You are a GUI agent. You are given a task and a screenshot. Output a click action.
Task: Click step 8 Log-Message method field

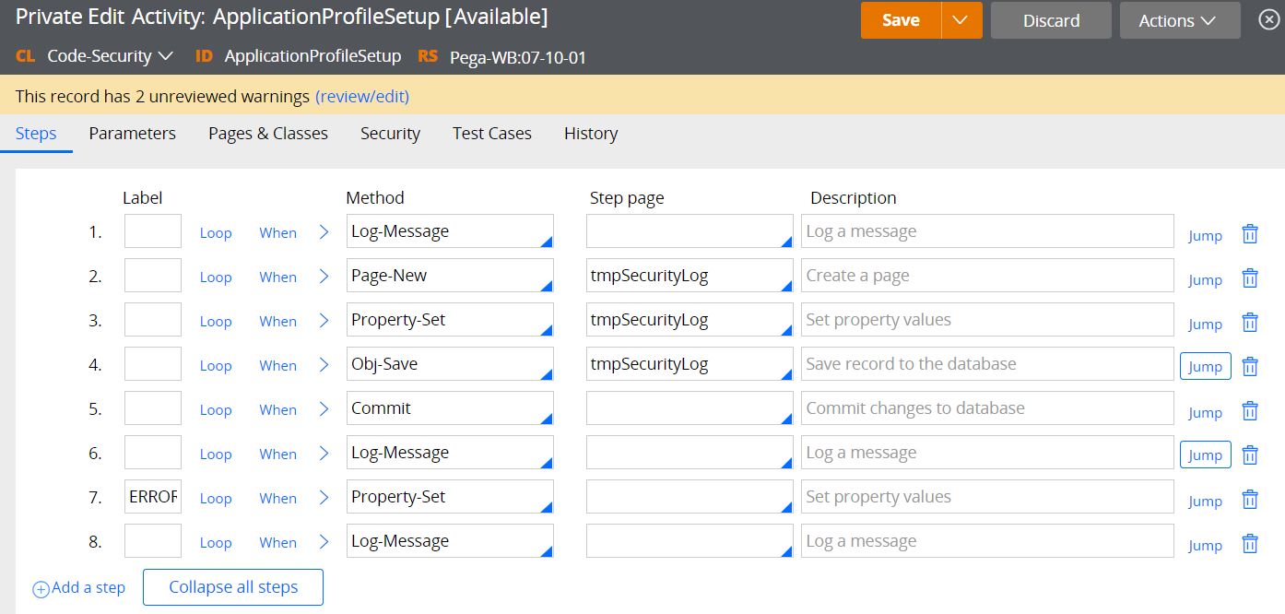click(450, 541)
